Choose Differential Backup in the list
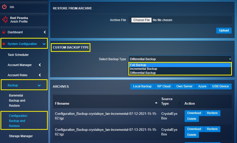This screenshot has width=237, height=143. pyautogui.click(x=180, y=73)
